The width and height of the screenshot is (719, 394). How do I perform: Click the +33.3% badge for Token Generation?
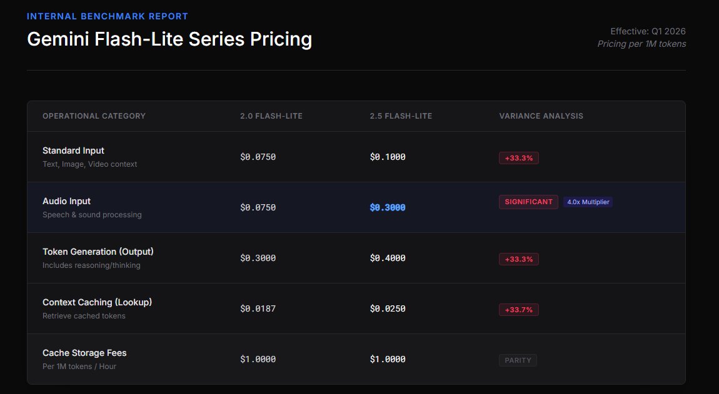pyautogui.click(x=518, y=259)
